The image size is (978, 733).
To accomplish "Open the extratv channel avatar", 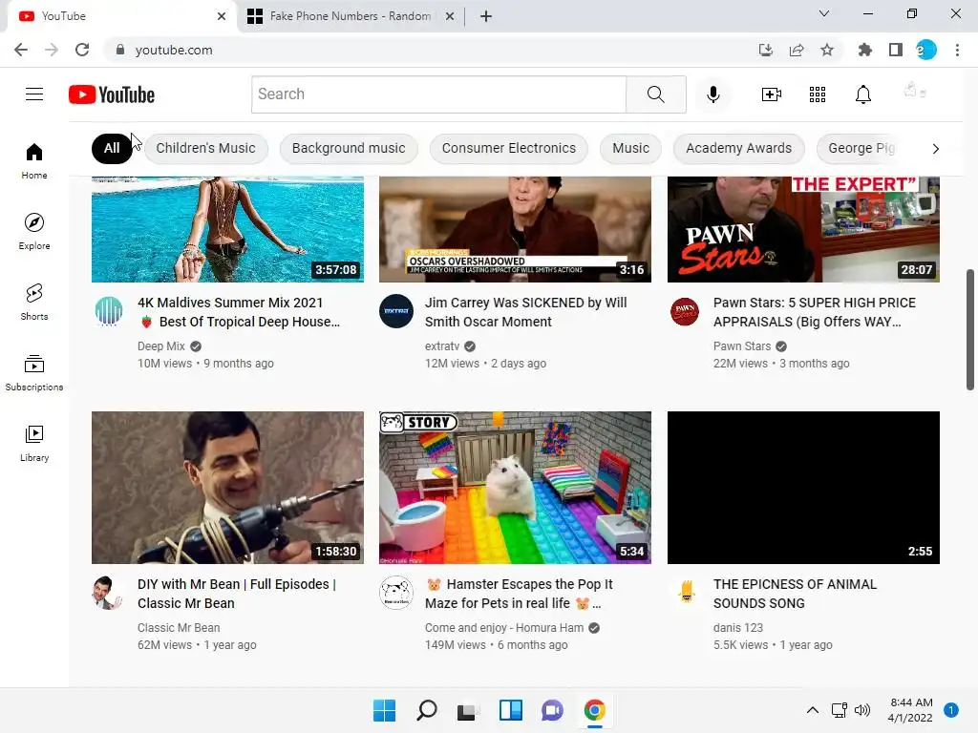I will 396,311.
